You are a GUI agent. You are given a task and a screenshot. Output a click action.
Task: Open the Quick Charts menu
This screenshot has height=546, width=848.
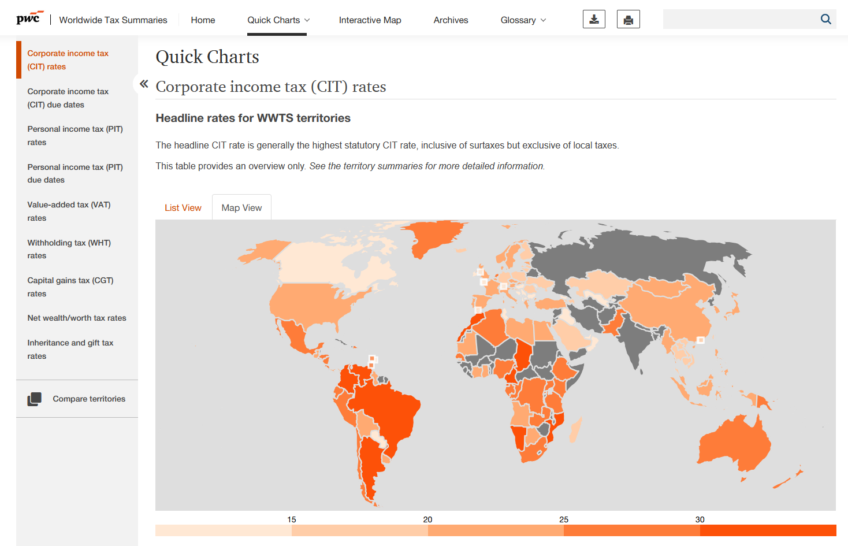click(x=274, y=20)
